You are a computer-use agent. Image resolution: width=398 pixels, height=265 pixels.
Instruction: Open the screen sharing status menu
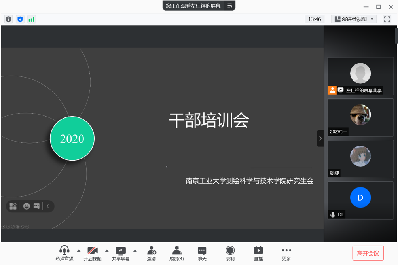tap(229, 6)
